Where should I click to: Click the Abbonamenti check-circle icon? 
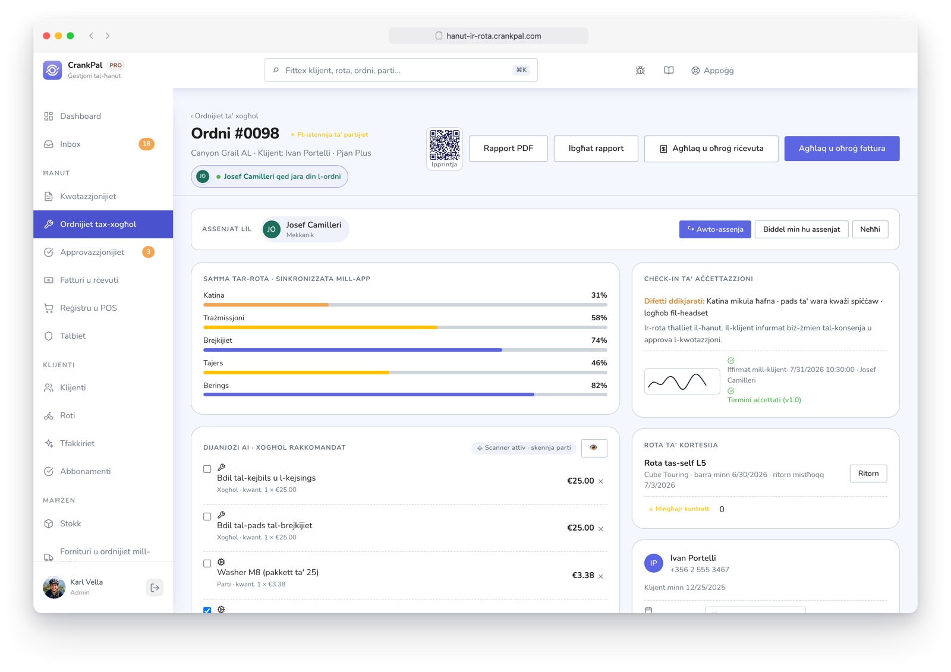[x=49, y=471]
